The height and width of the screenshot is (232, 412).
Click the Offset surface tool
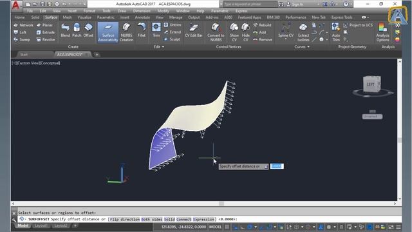click(x=88, y=30)
